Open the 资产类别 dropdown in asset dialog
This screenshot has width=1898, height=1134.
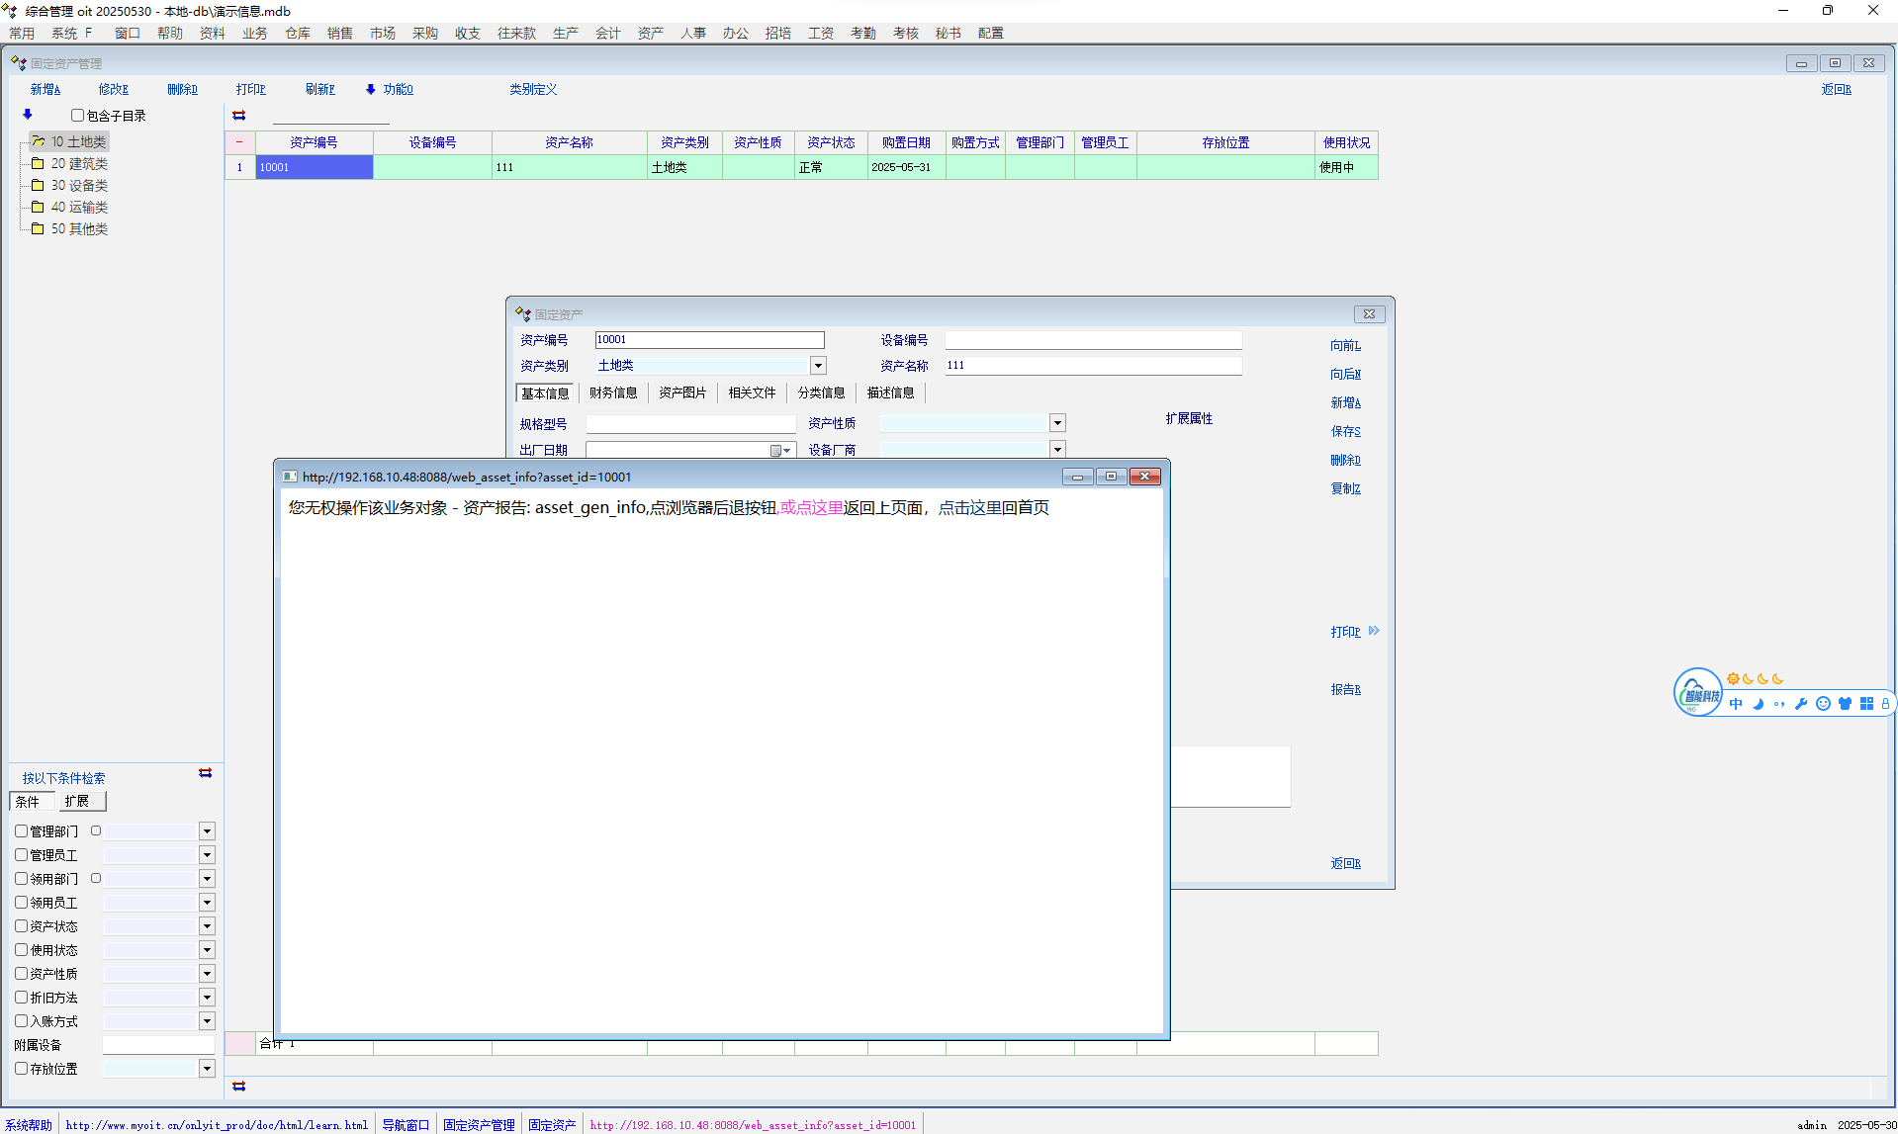click(x=818, y=366)
